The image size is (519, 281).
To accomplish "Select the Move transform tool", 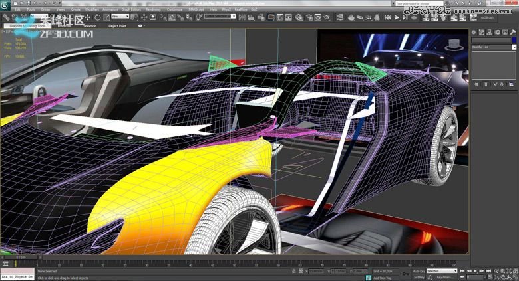I will [87, 17].
